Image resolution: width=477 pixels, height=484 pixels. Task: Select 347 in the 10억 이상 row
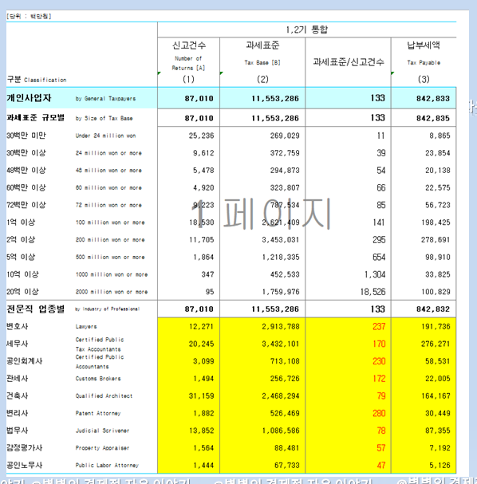click(x=207, y=274)
